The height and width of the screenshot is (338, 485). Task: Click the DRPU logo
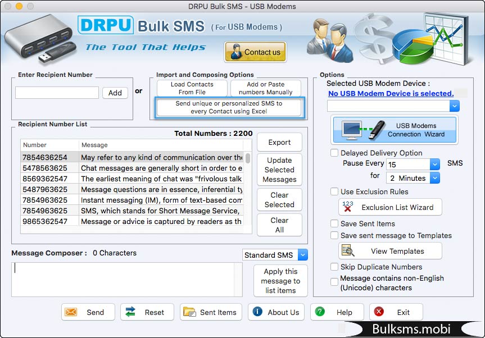106,25
